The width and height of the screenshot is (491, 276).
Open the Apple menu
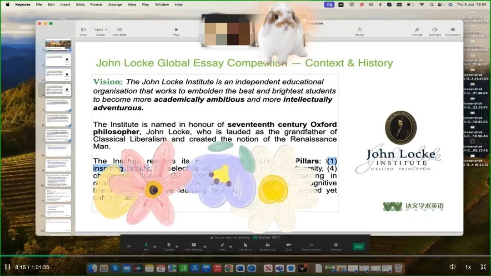[x=8, y=5]
